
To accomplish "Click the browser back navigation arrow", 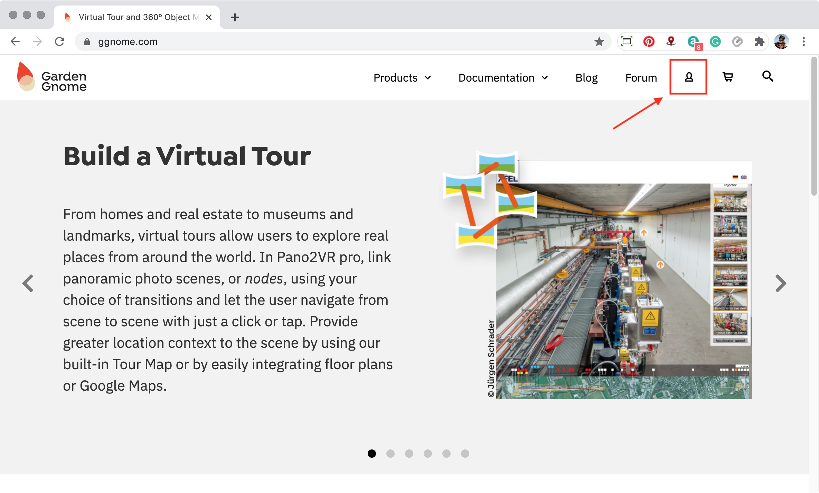I will pyautogui.click(x=15, y=41).
